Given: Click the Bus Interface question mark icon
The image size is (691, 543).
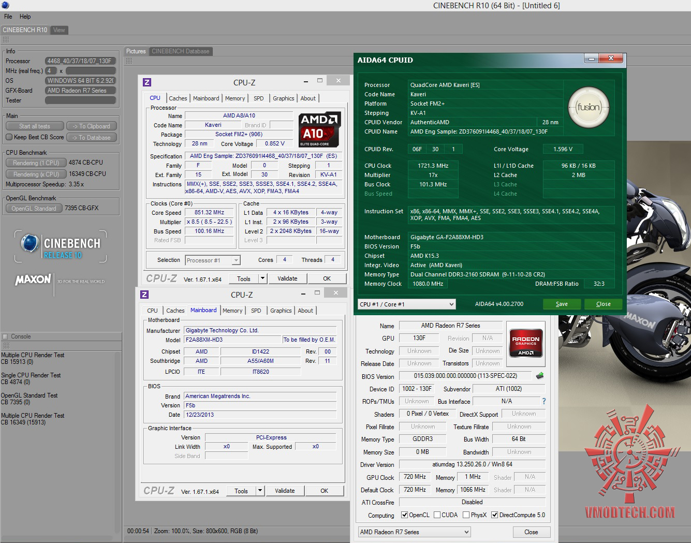Looking at the screenshot, I should [544, 401].
